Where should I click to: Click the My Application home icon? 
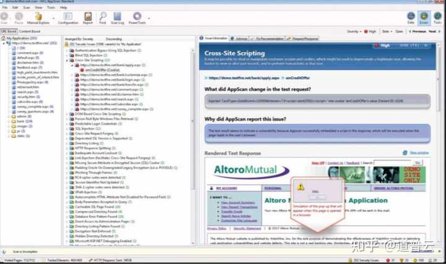click(4, 38)
